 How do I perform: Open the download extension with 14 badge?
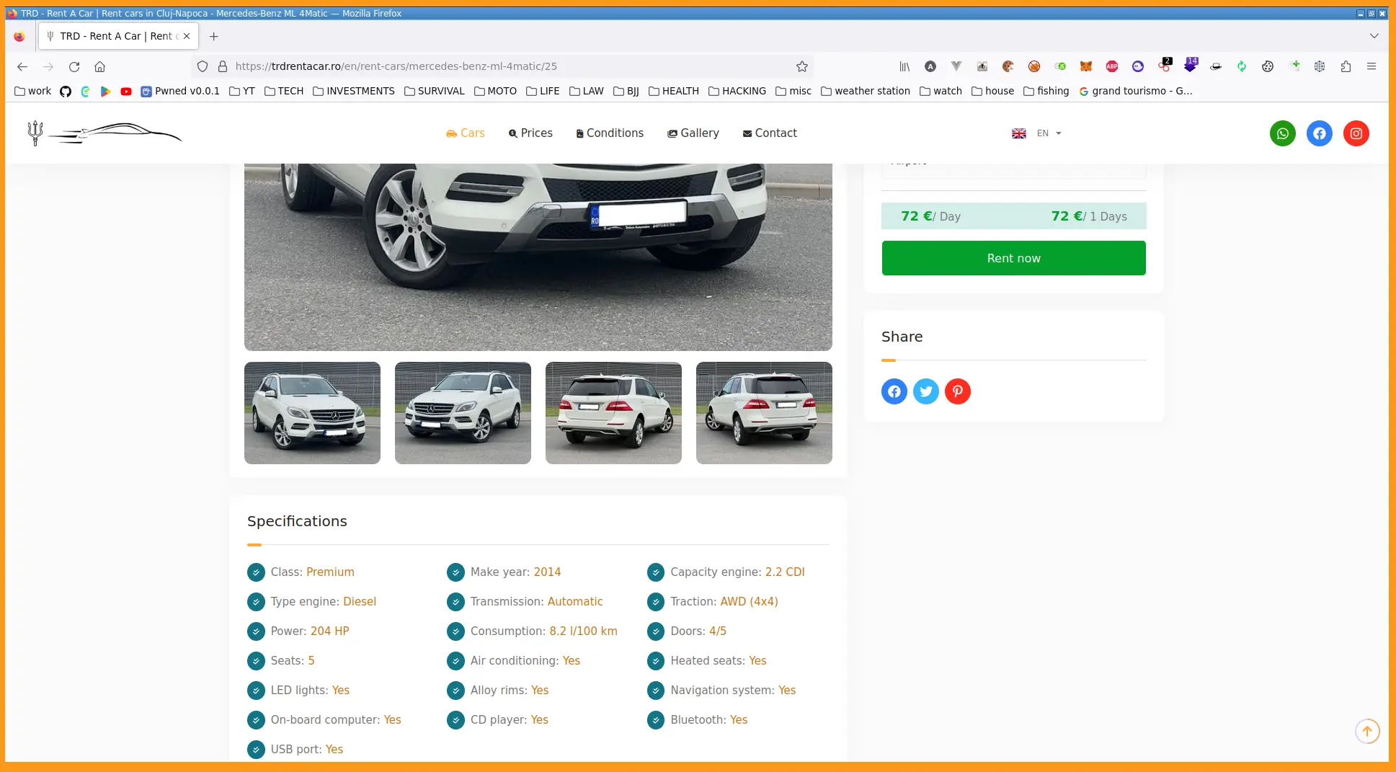1190,66
